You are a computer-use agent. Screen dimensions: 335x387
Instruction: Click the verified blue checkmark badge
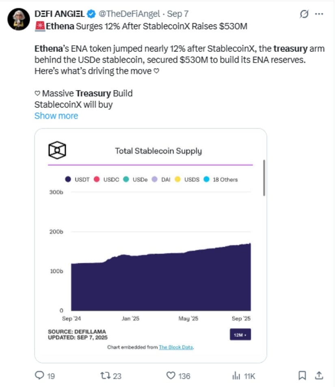point(91,14)
